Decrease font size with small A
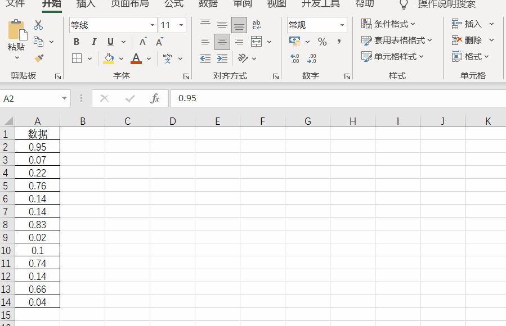Viewport: 506px width, 326px height. coord(159,42)
